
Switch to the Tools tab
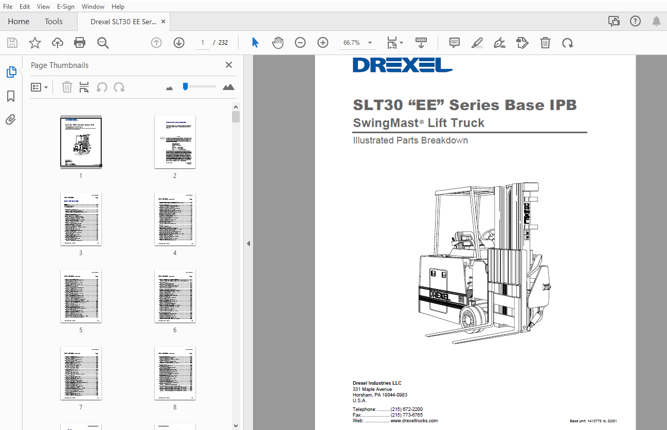pos(53,22)
